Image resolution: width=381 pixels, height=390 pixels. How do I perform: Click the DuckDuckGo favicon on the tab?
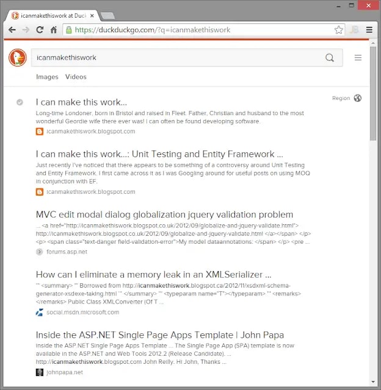[x=15, y=15]
